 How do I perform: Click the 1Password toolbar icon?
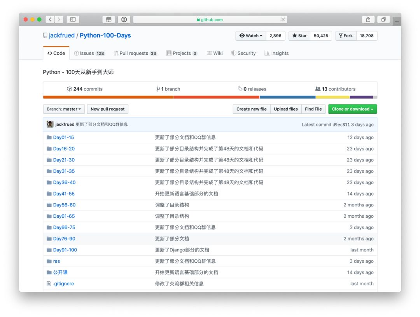pyautogui.click(x=124, y=19)
